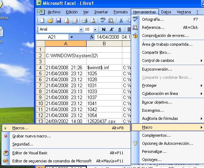Select Complementos... entry
The image size is (204, 168).
click(x=168, y=135)
